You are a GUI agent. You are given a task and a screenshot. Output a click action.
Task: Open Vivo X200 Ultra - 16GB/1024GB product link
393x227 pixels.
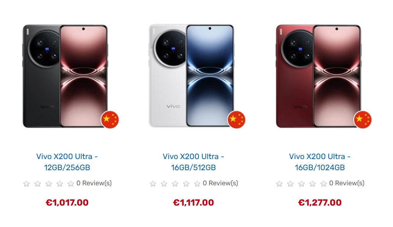click(320, 162)
